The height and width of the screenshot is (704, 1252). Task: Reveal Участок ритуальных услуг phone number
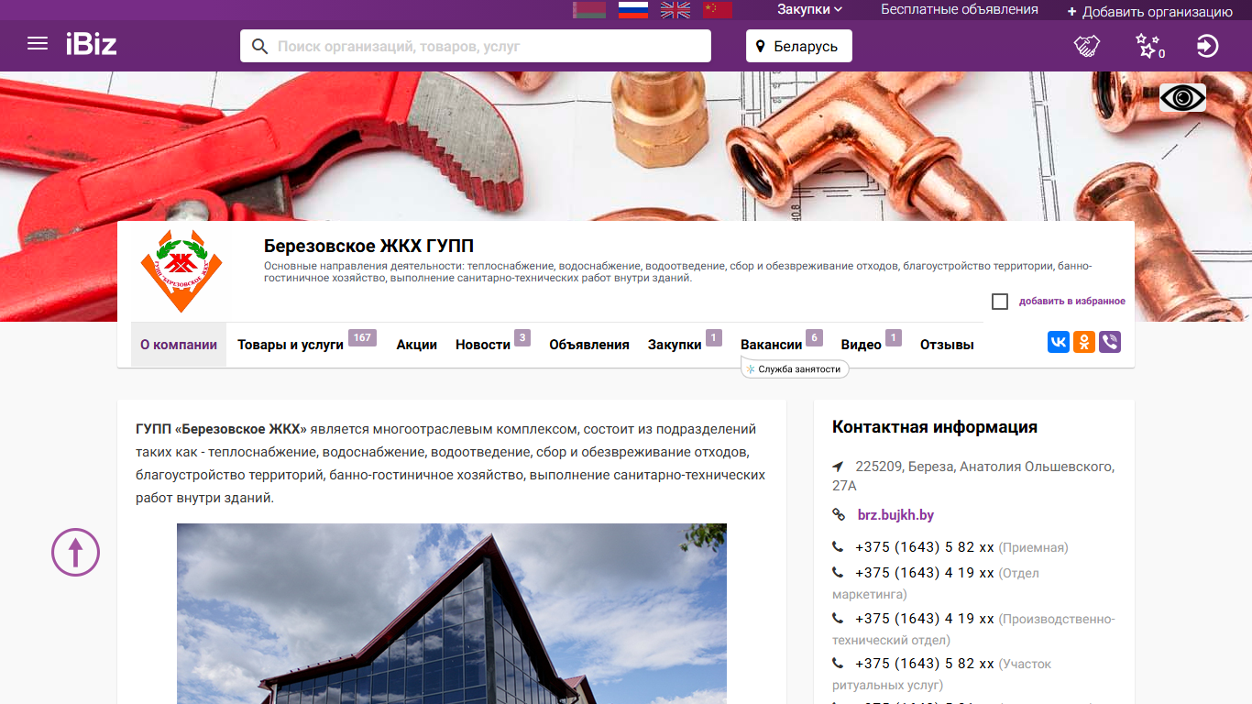point(925,664)
